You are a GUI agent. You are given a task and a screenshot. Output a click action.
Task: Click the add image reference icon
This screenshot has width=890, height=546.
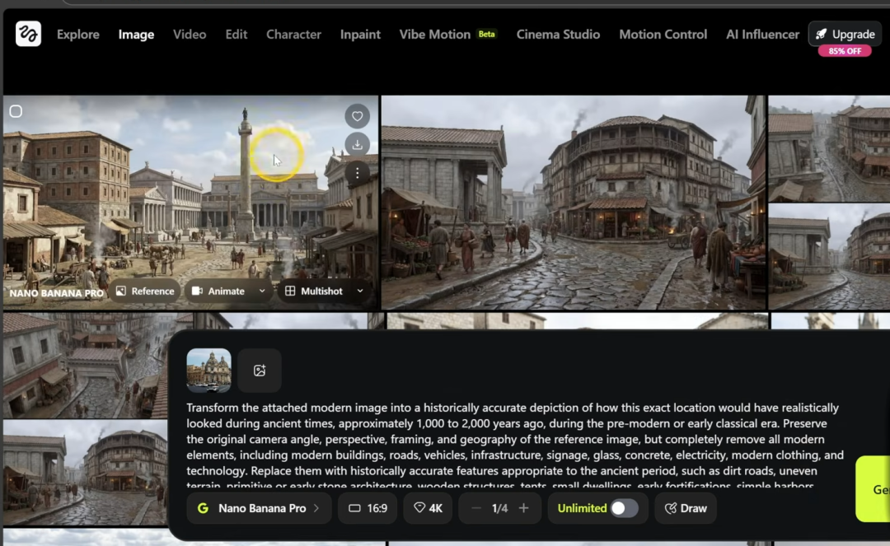pos(260,371)
